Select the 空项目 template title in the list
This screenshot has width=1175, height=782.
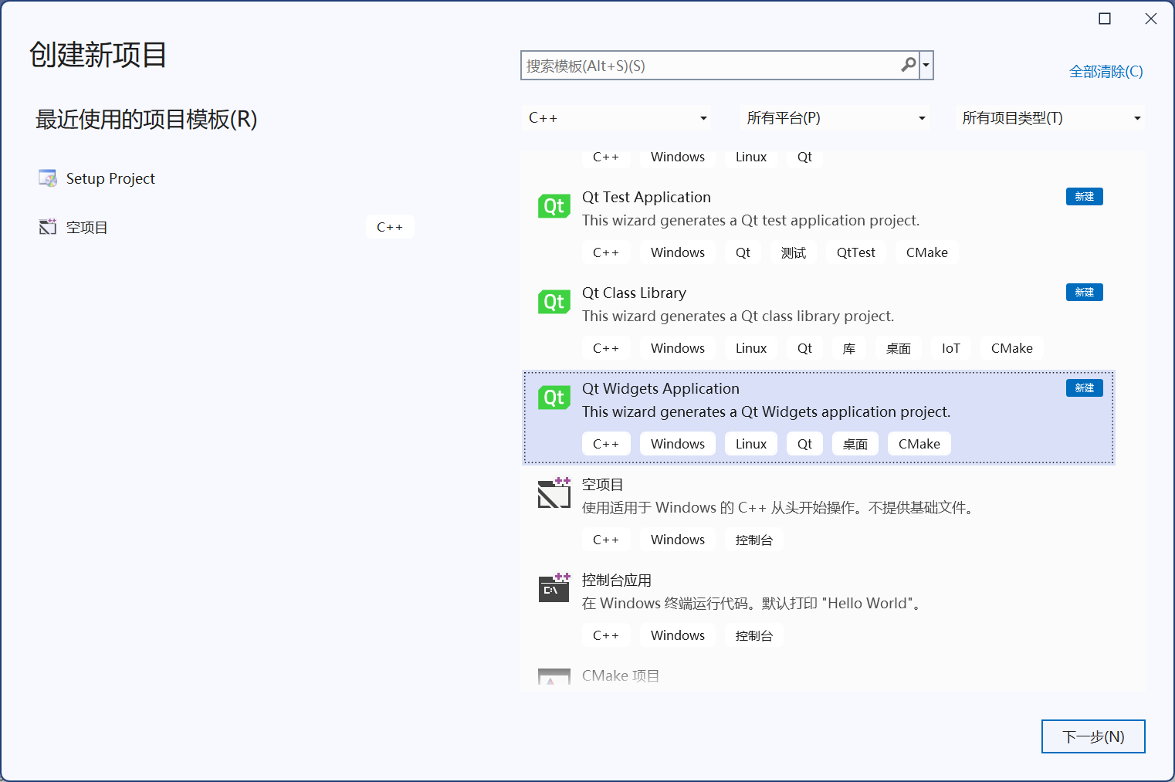tap(602, 485)
